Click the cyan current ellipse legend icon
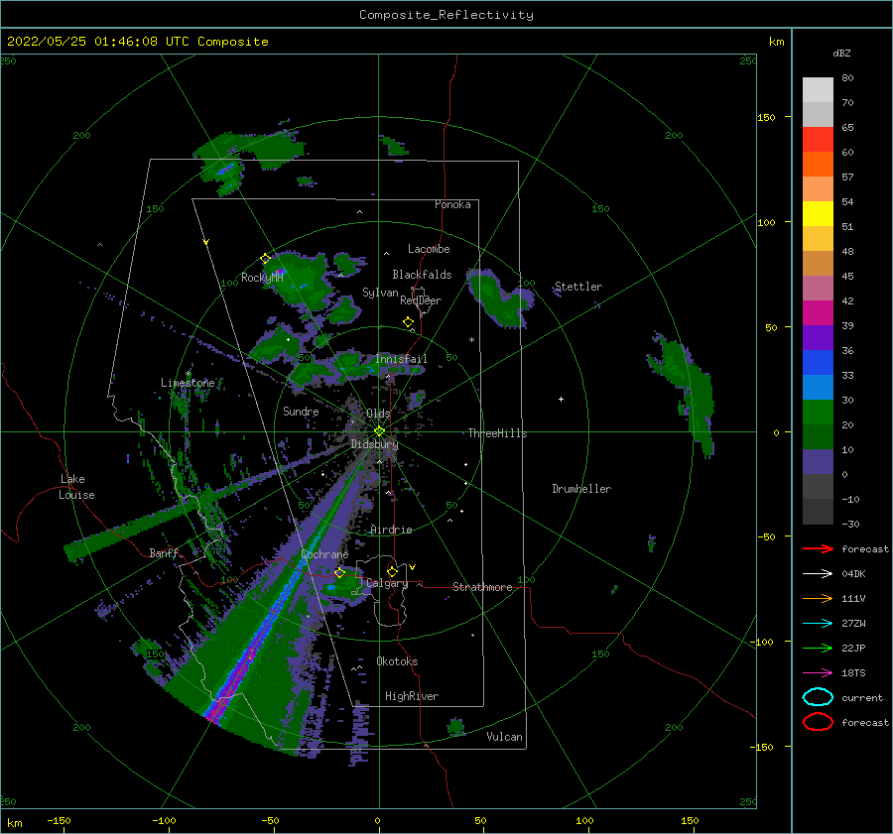Viewport: 893px width, 834px height. pyautogui.click(x=818, y=697)
